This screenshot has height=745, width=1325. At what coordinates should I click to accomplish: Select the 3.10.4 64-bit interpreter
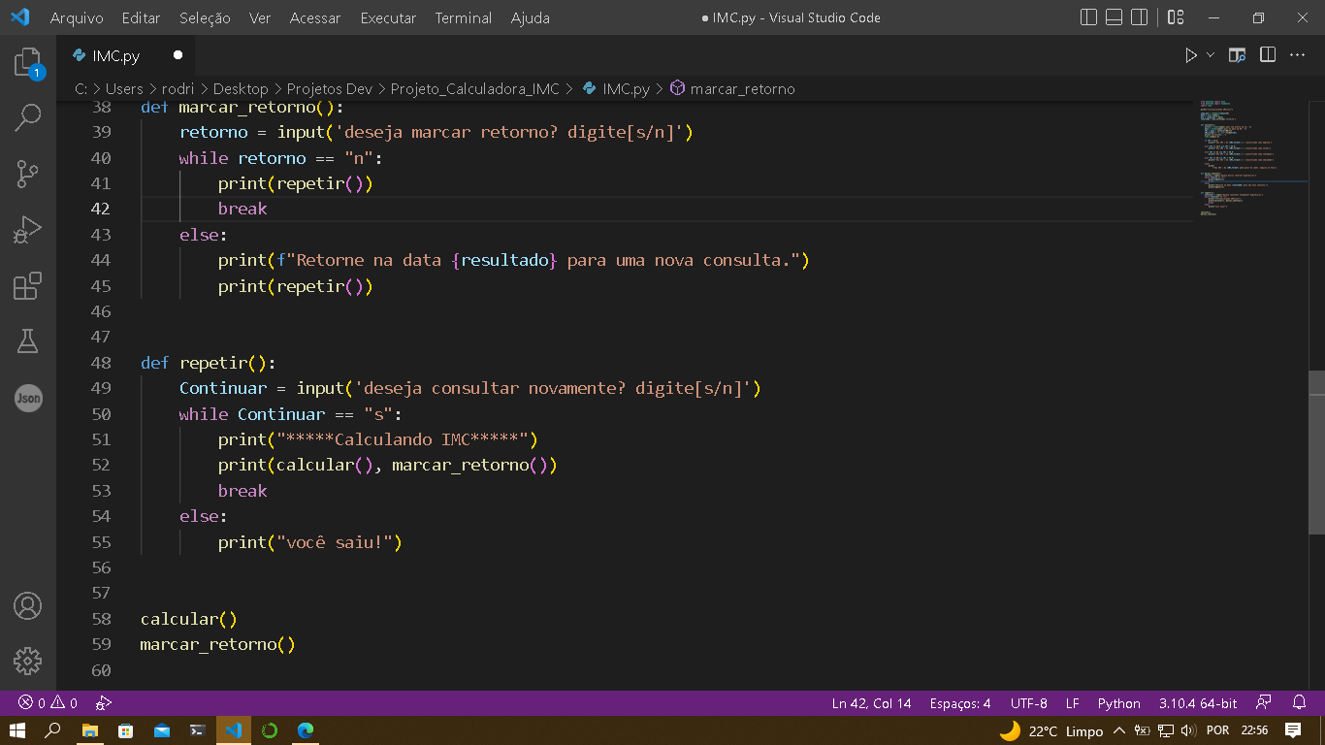point(1198,703)
